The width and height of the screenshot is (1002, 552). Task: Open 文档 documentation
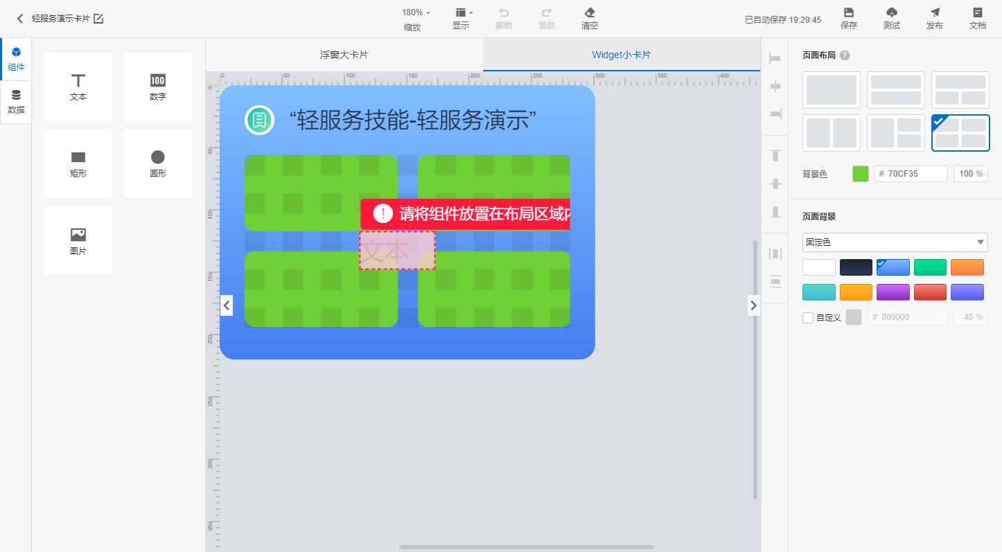pyautogui.click(x=978, y=19)
